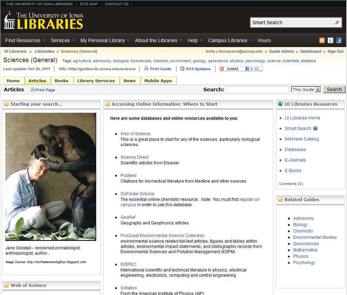Open the This Guide dropdown selector
The image size is (347, 295).
tap(306, 89)
